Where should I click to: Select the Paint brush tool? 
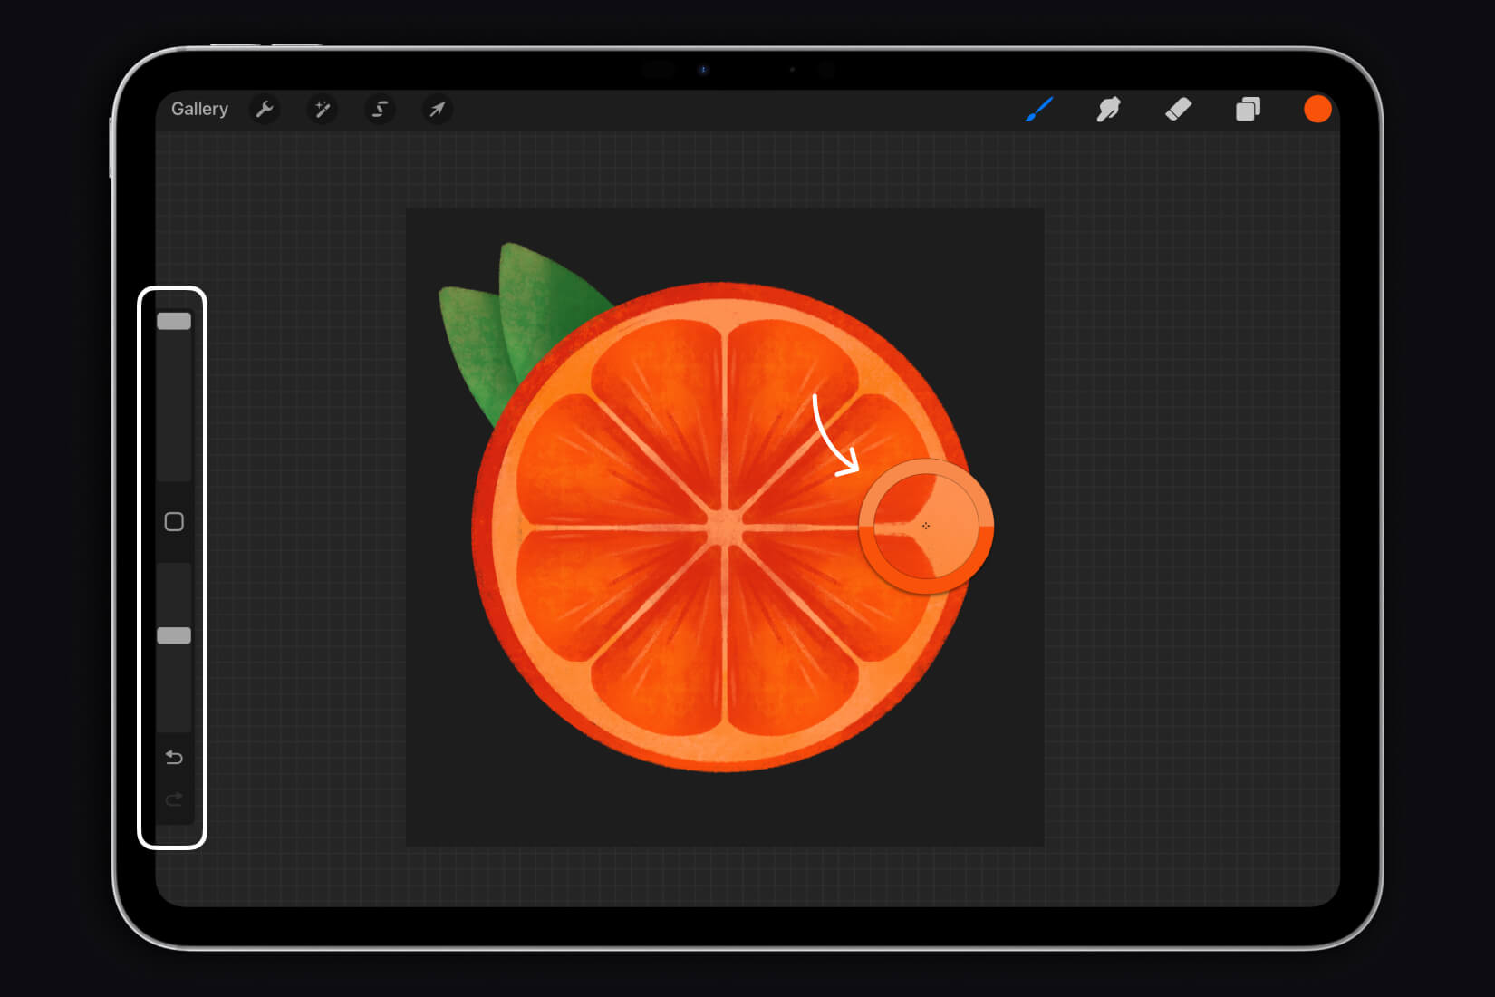(x=1039, y=110)
